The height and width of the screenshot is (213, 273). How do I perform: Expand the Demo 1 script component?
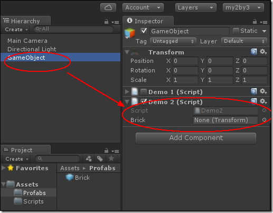pyautogui.click(x=127, y=92)
